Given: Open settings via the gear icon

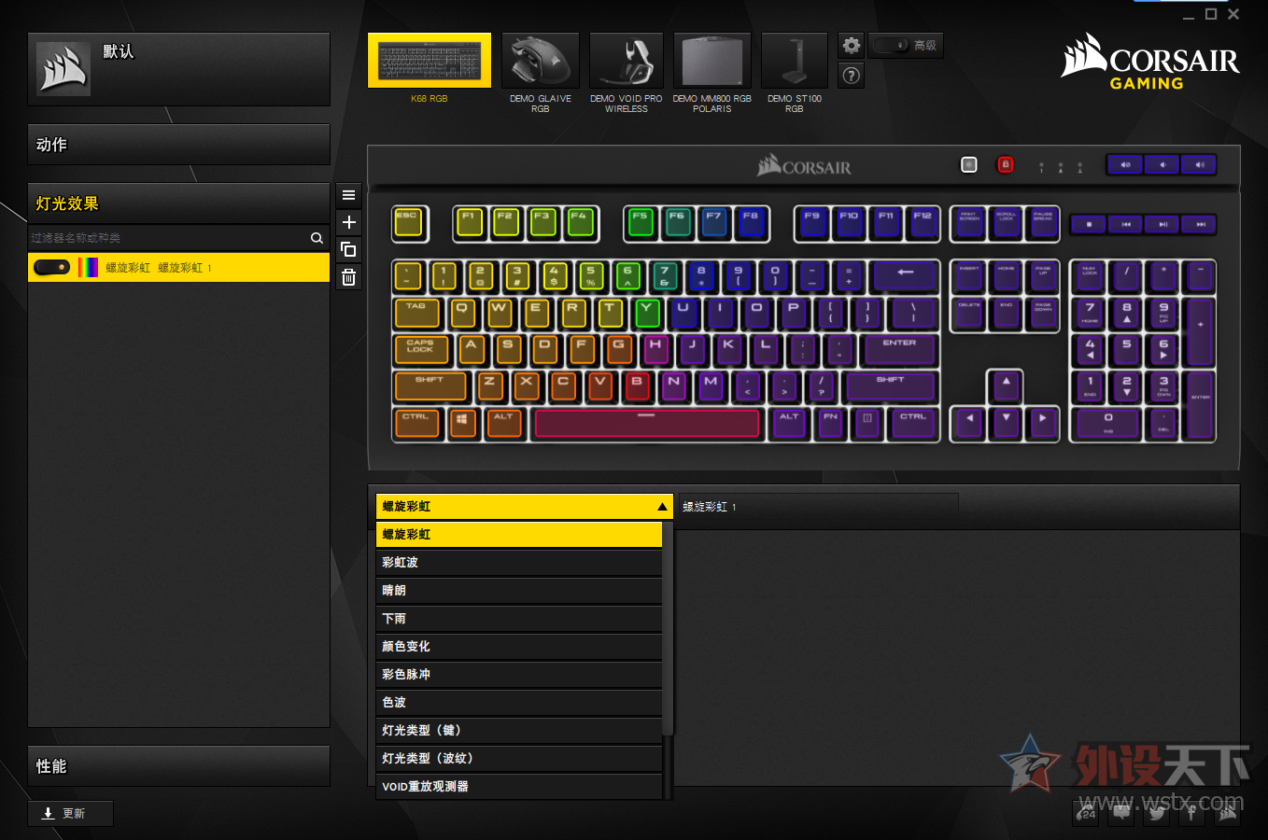Looking at the screenshot, I should 851,45.
